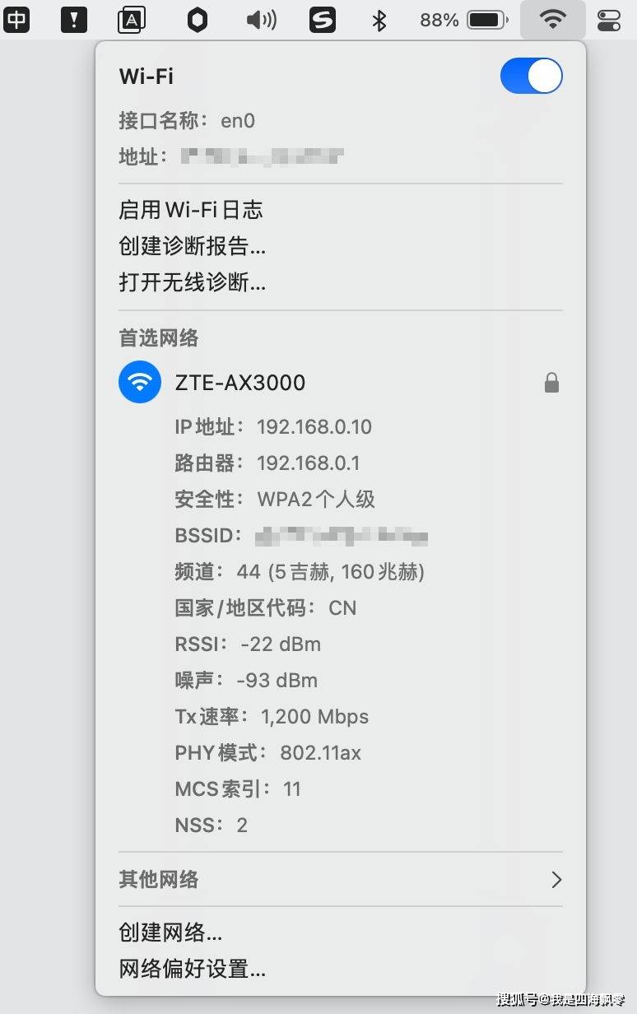This screenshot has height=1014, width=637.
Task: Click 创建网络...
Action: 170,933
